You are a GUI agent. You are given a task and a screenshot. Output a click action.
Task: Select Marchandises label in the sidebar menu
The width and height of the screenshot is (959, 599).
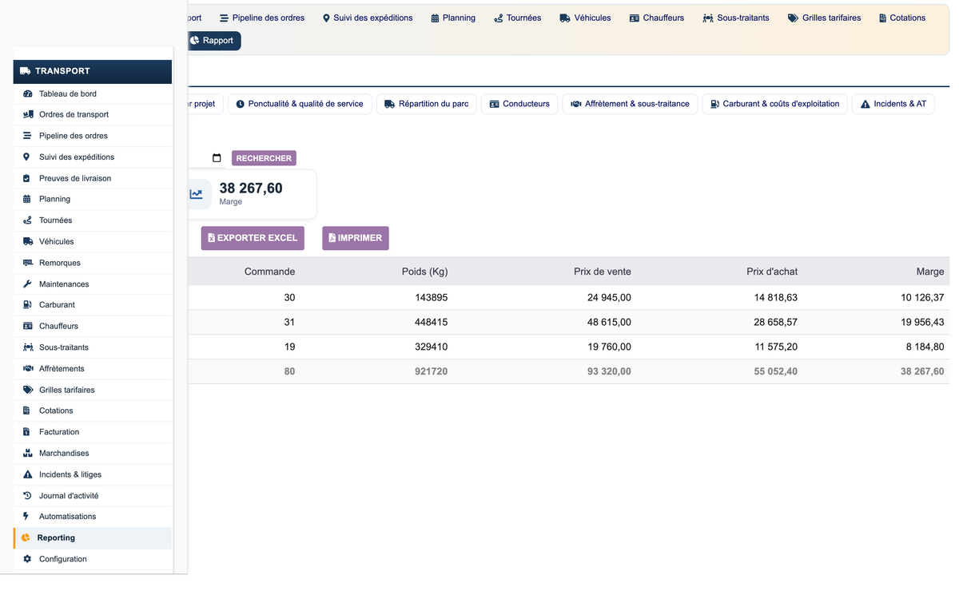coord(64,453)
